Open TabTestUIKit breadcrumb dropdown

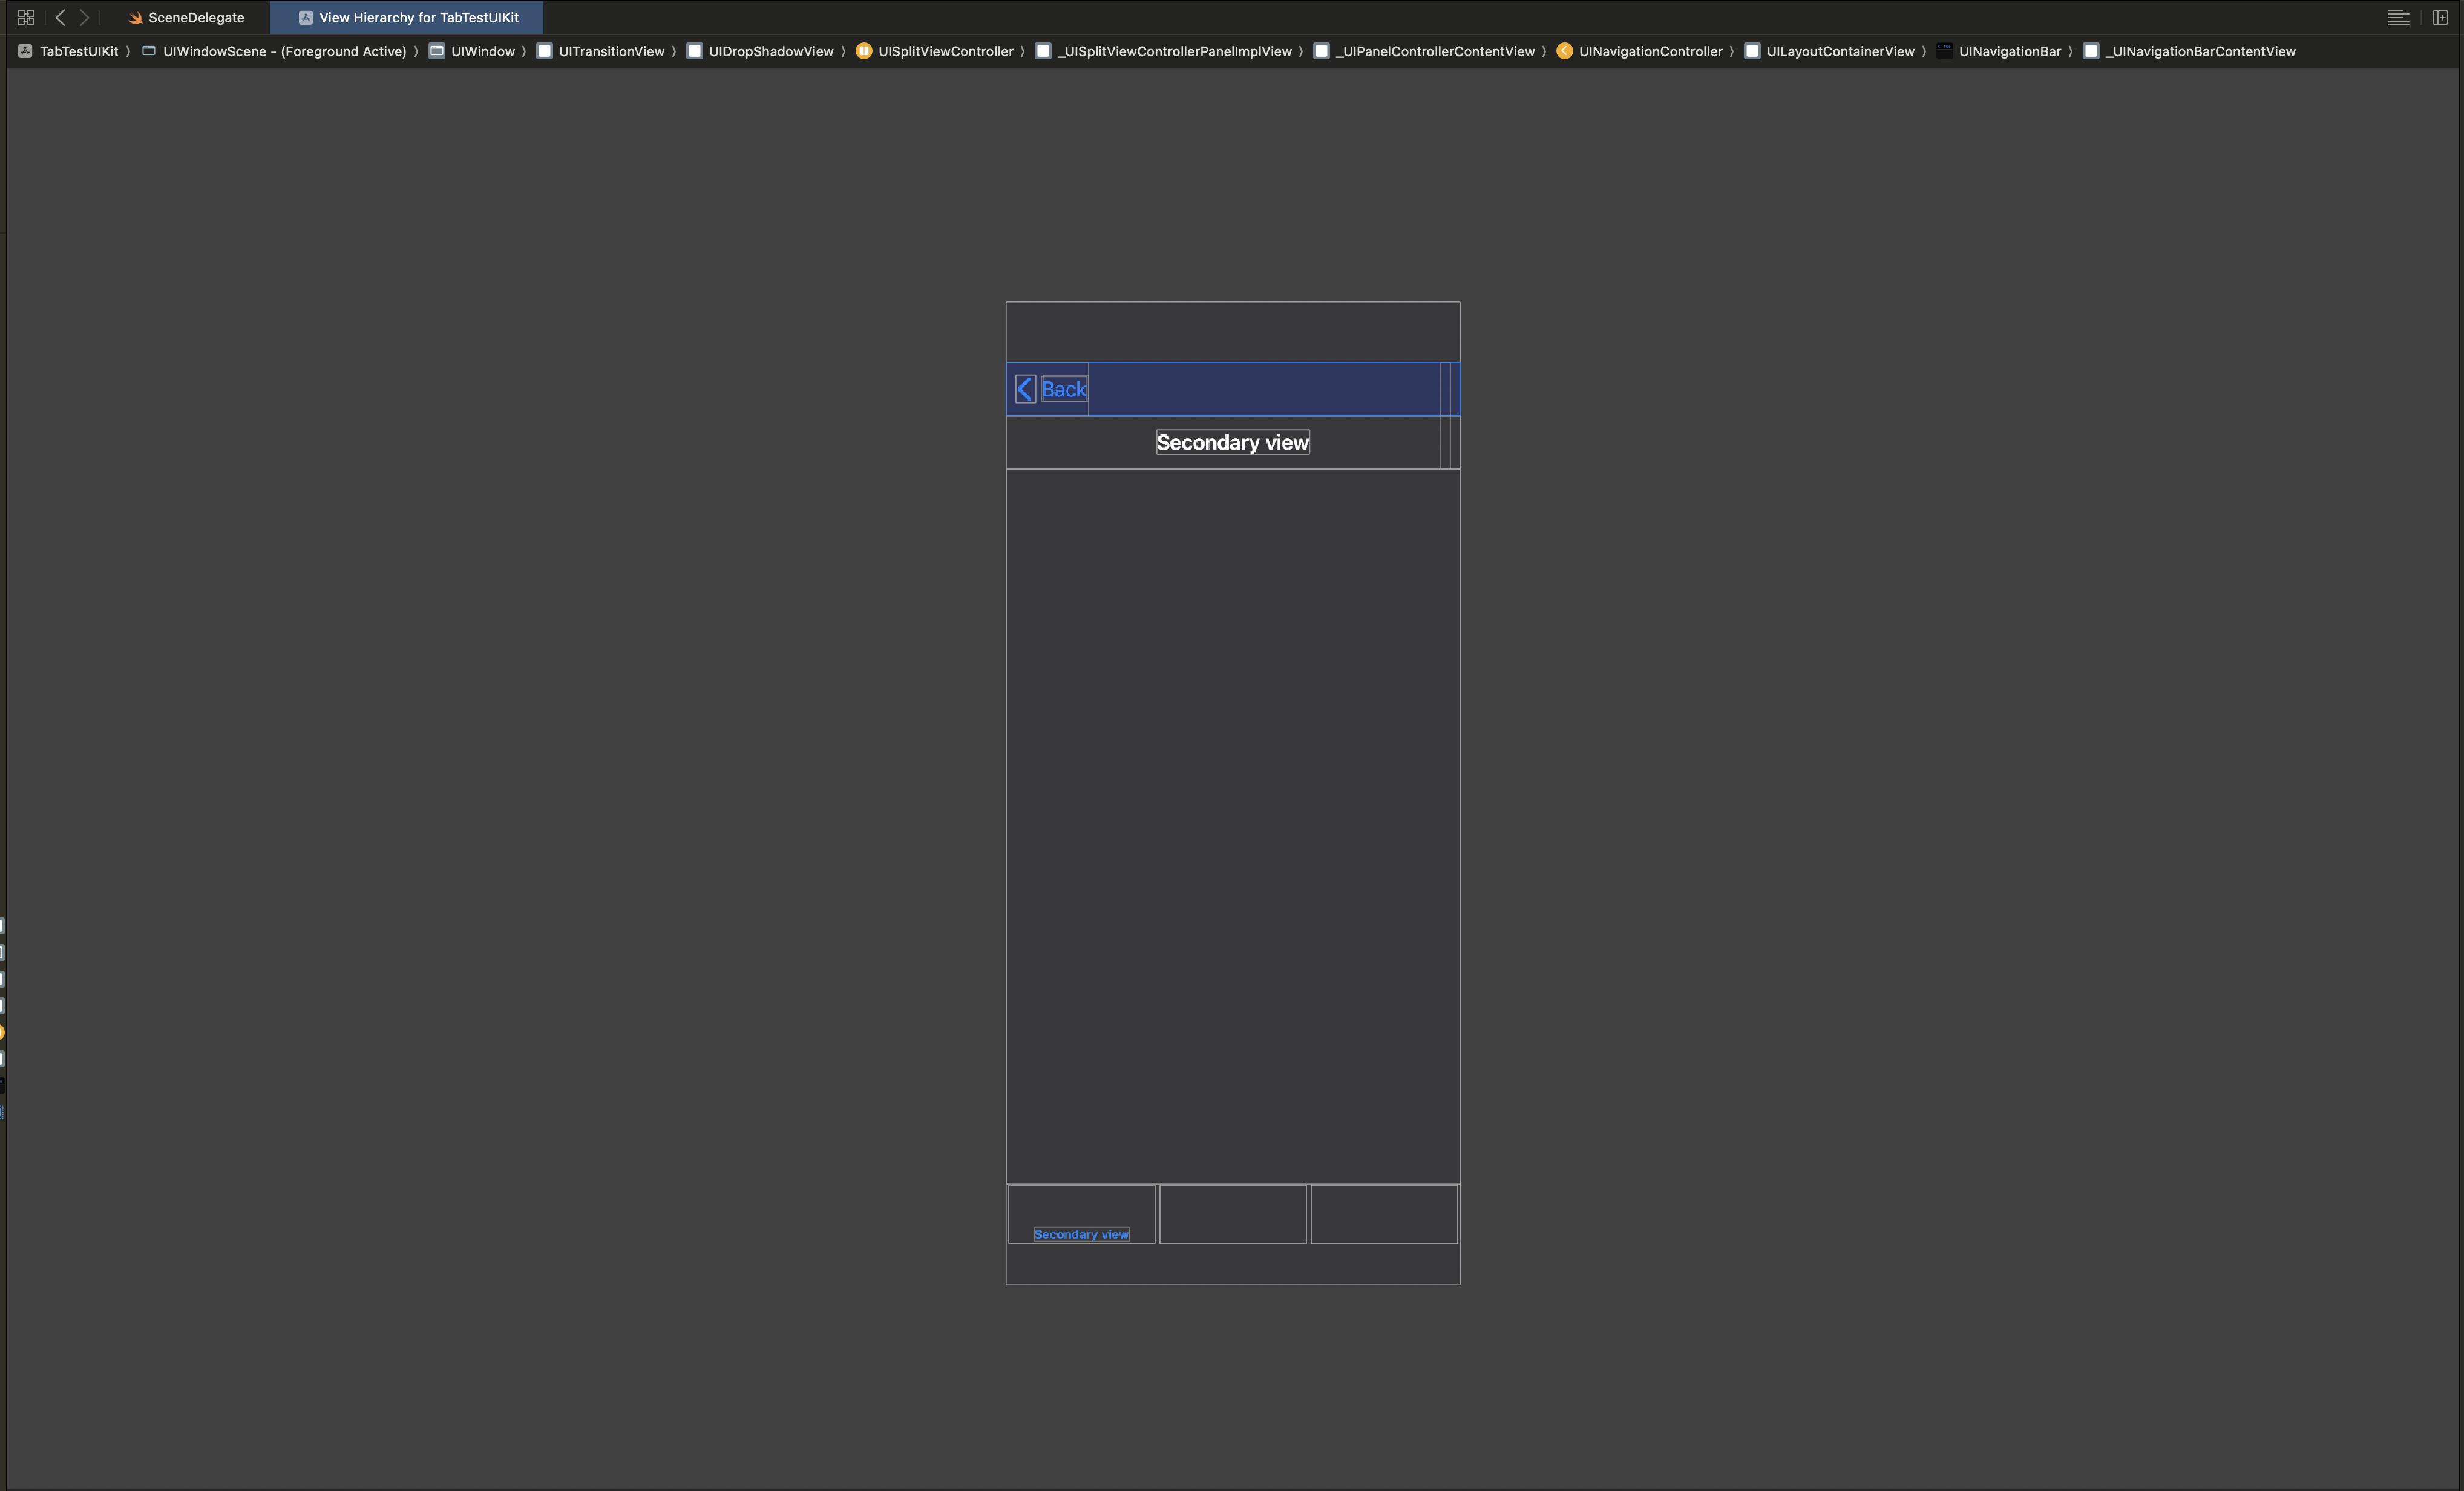(x=78, y=51)
